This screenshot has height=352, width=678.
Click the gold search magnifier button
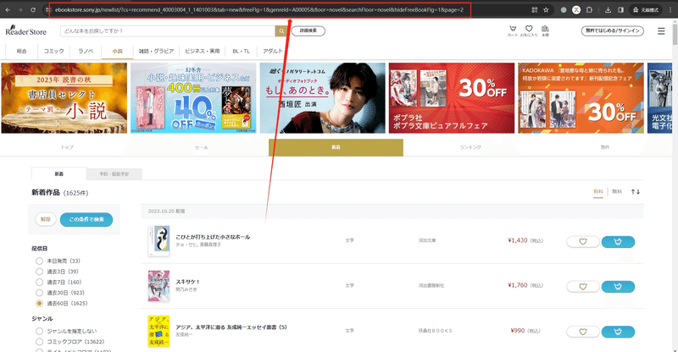point(281,31)
